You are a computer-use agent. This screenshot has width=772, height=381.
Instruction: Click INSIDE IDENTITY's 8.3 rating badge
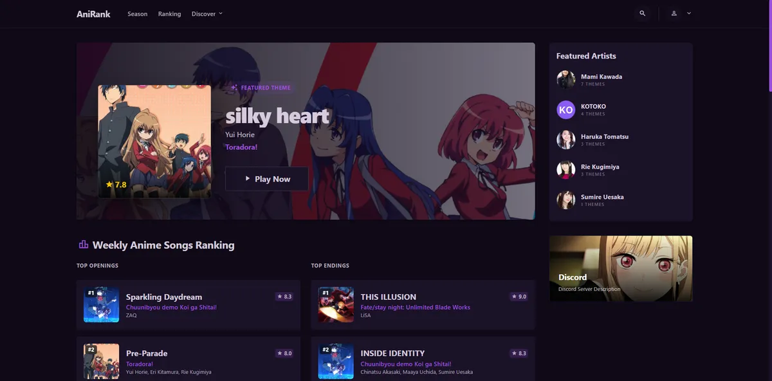519,353
